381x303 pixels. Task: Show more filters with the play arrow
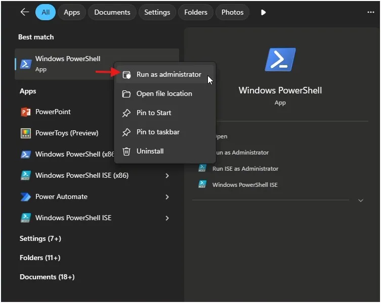[x=263, y=12]
